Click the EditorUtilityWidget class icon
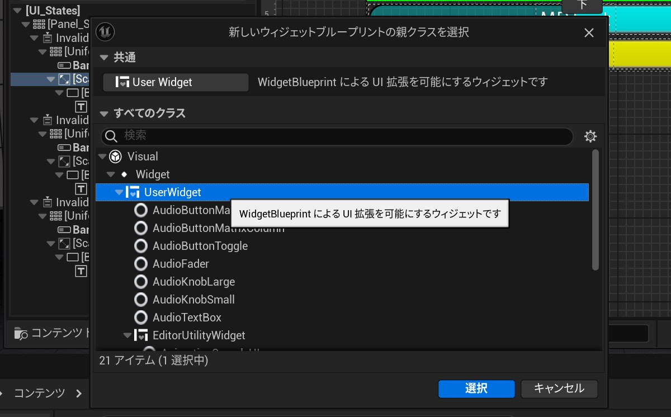The width and height of the screenshot is (671, 417). point(141,335)
